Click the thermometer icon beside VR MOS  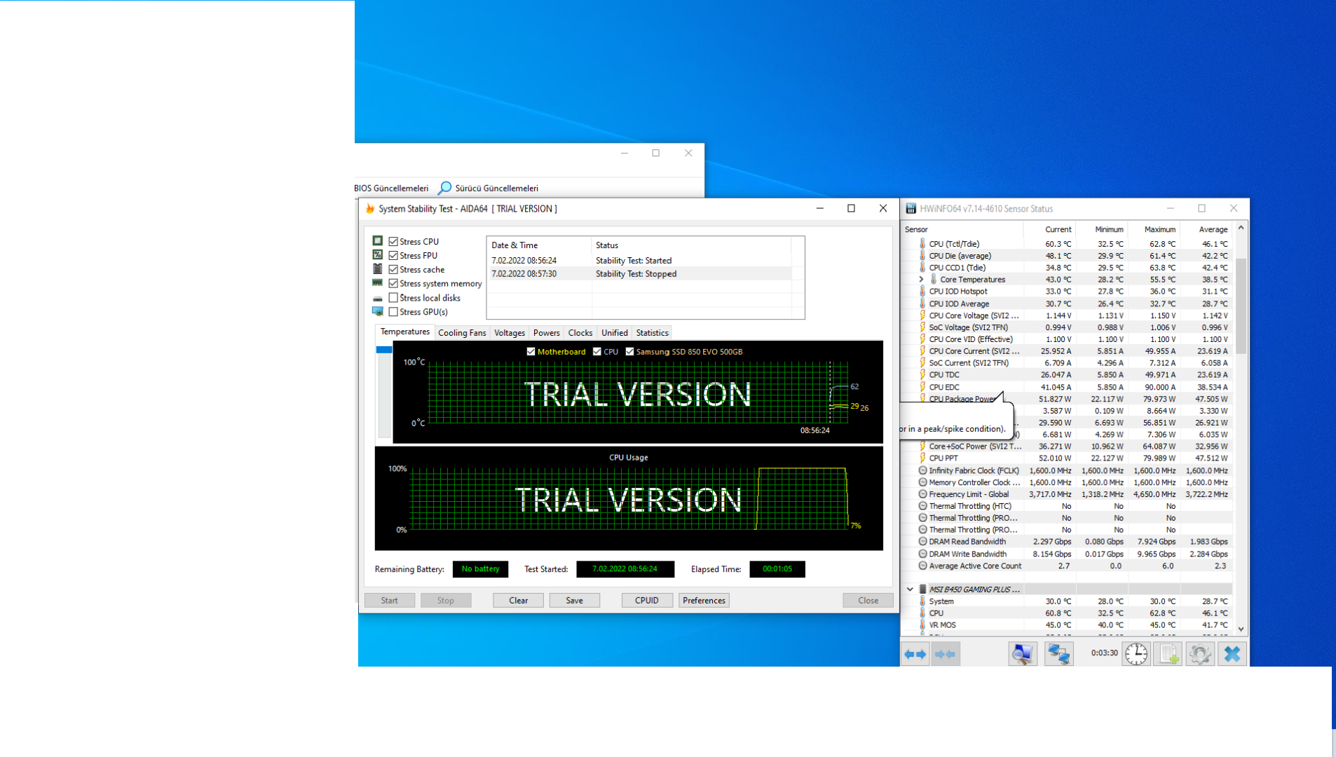tap(922, 625)
